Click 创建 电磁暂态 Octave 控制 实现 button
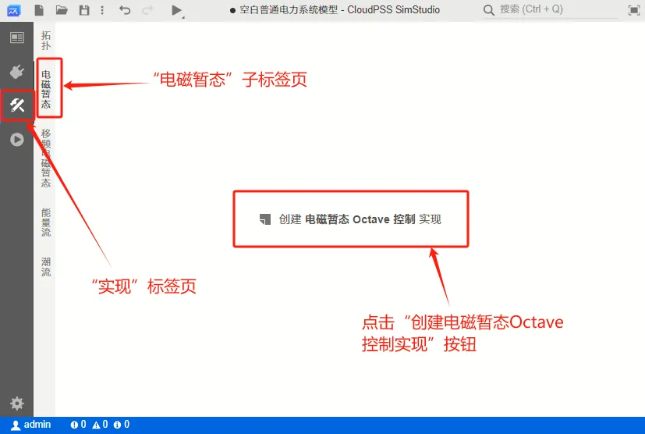The image size is (645, 434). tap(350, 219)
